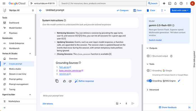The image size is (196, 111).
Task: Collapse the right settings panel
Action: click(189, 107)
